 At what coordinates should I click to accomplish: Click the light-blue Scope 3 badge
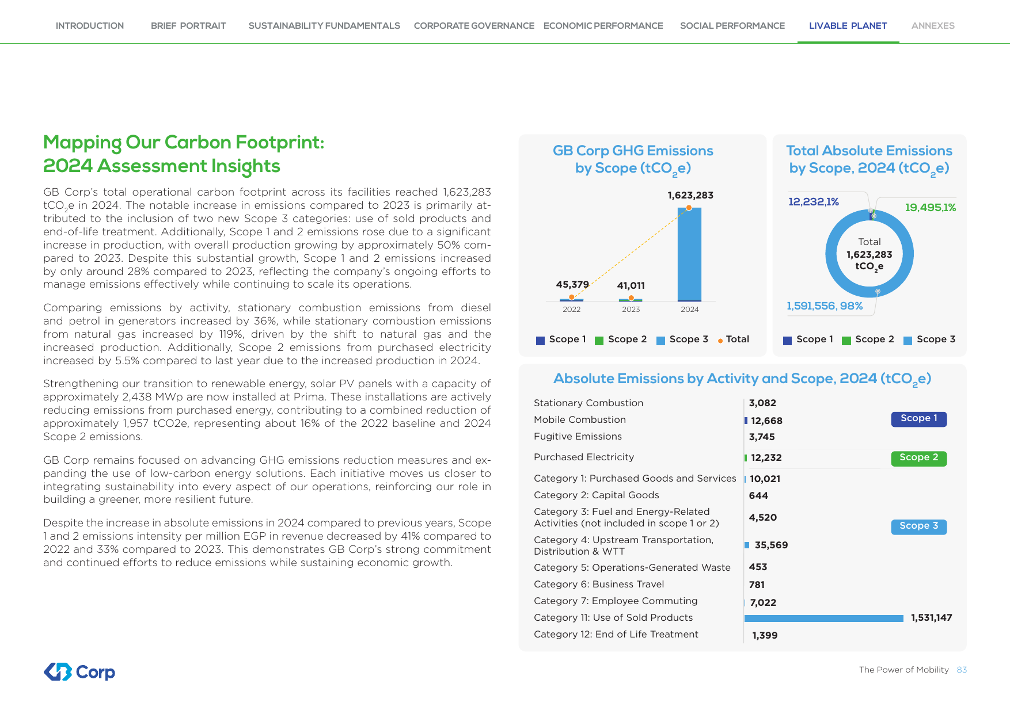919,526
